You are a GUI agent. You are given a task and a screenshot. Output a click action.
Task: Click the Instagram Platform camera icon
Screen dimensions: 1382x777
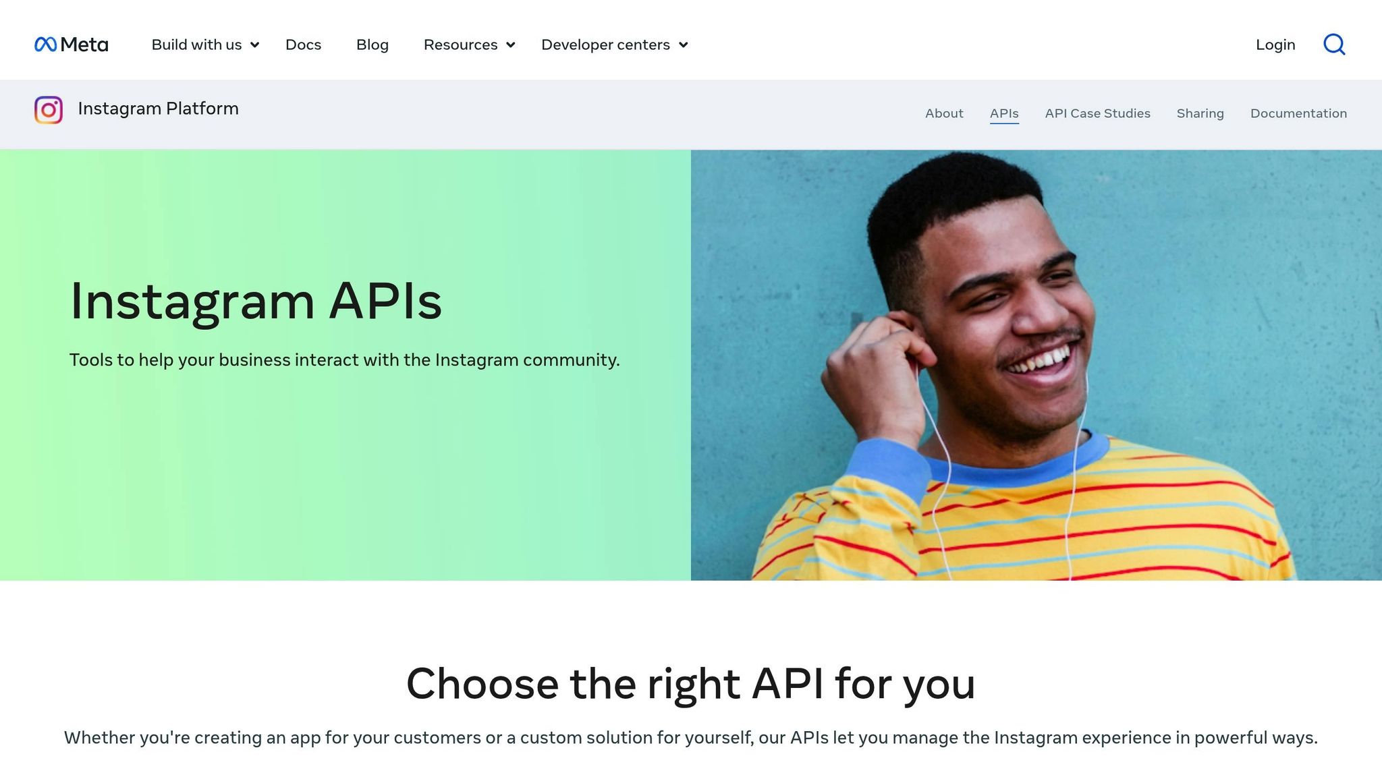coord(48,109)
